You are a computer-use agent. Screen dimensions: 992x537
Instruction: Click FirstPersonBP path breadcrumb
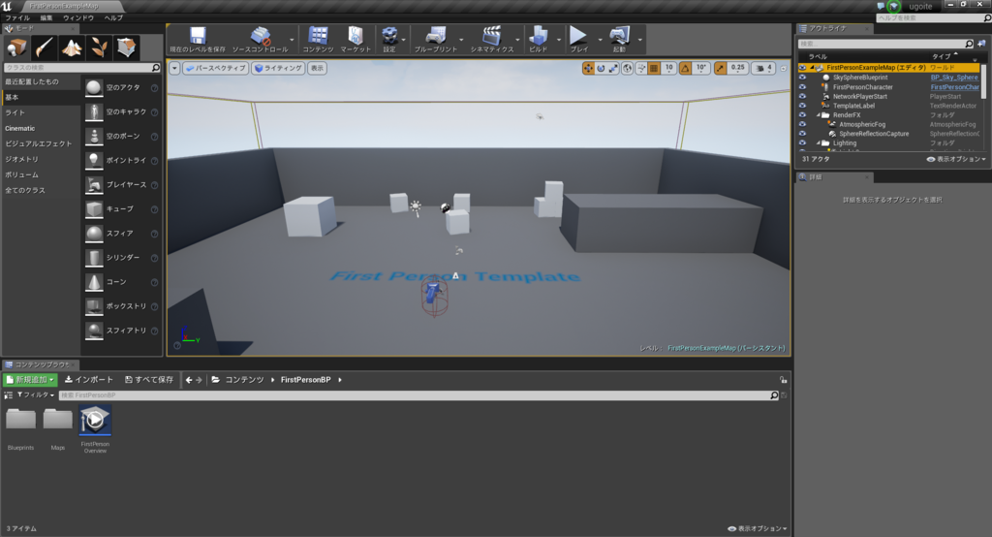tap(305, 380)
